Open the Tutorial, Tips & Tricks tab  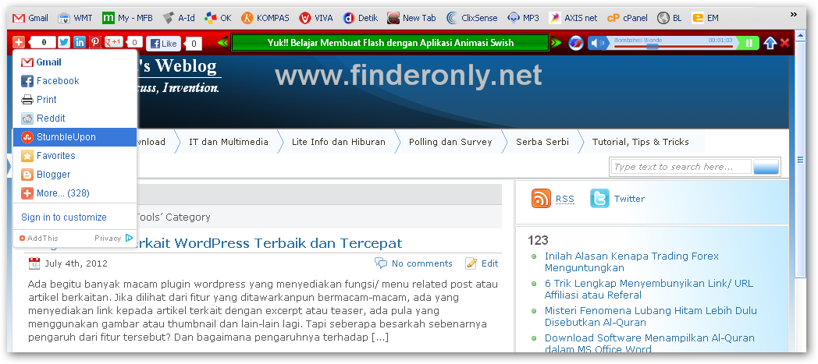[x=641, y=142]
